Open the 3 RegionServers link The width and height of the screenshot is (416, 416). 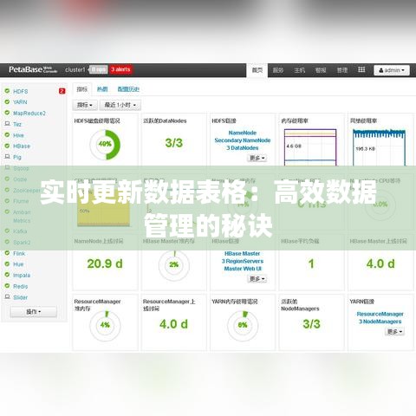[x=243, y=261]
